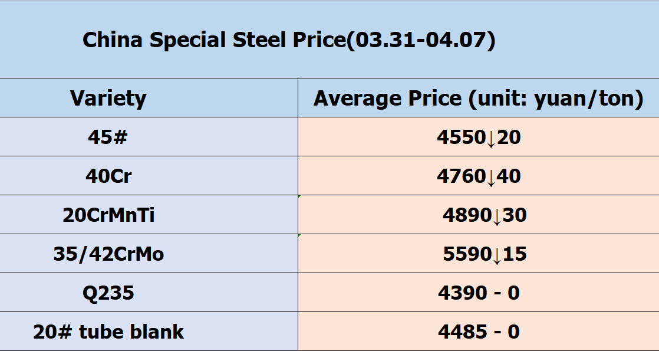Select the 4485 - 0 price cell
Image resolution: width=659 pixels, height=351 pixels.
tap(479, 332)
